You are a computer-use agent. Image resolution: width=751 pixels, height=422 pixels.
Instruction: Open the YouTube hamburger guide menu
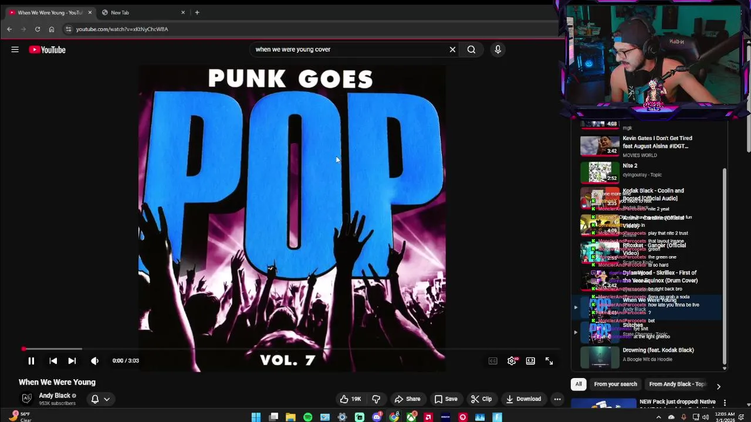click(x=15, y=50)
